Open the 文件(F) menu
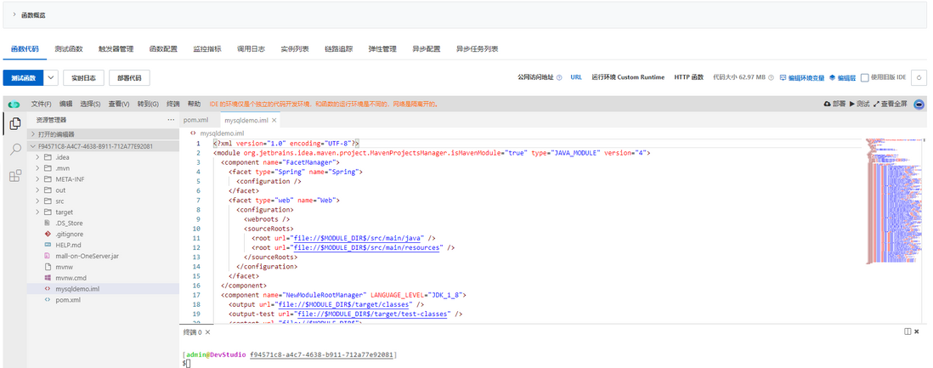The height and width of the screenshot is (368, 933). pyautogui.click(x=42, y=104)
